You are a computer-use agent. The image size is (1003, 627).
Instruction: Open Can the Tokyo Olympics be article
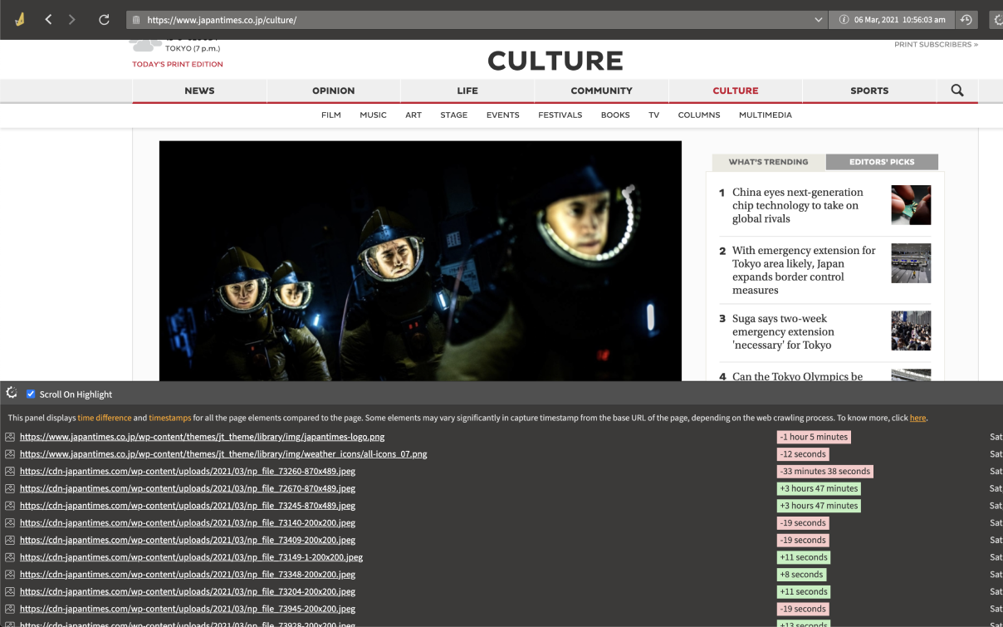797,376
